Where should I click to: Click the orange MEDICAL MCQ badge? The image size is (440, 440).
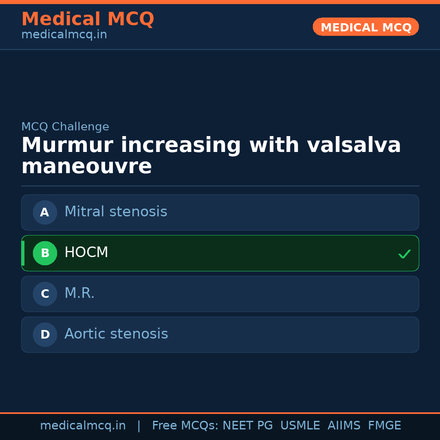[x=366, y=27]
